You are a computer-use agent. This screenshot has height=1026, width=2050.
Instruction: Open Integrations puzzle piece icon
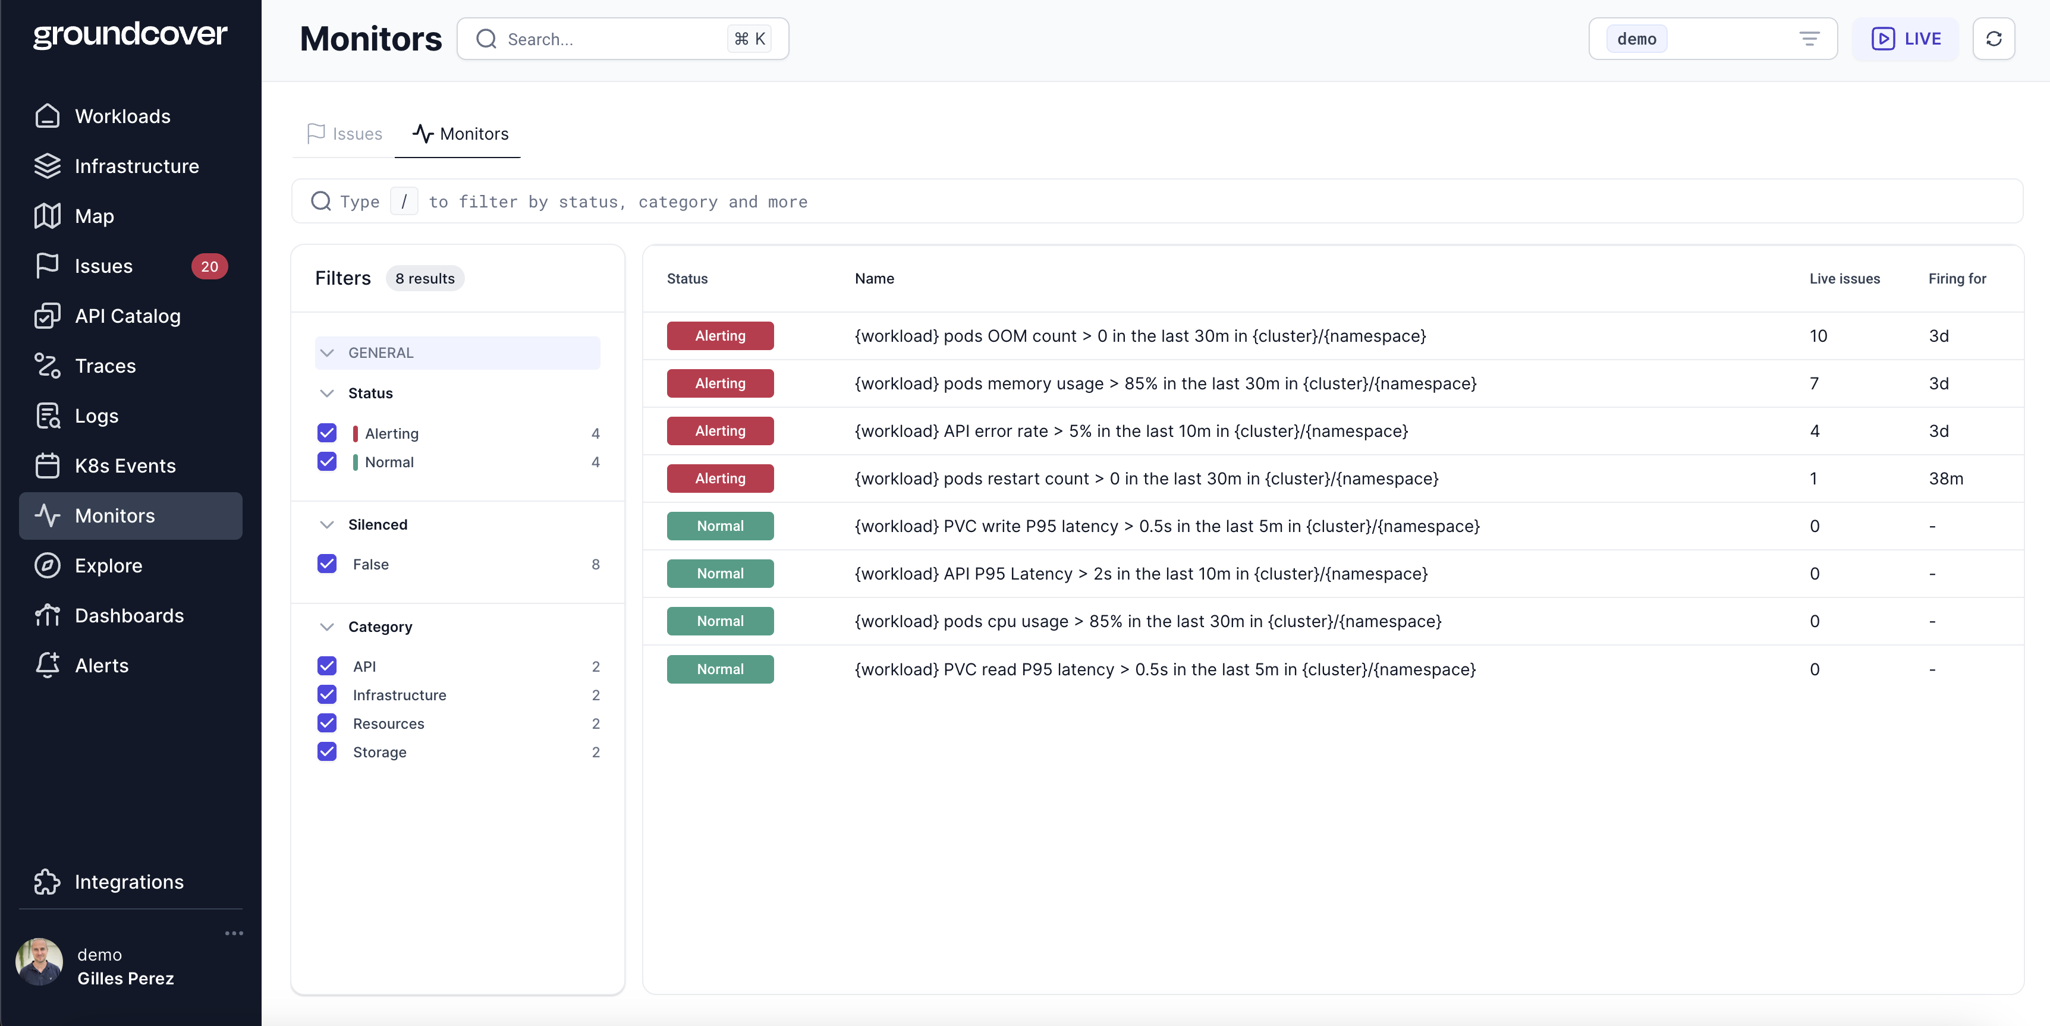(47, 882)
